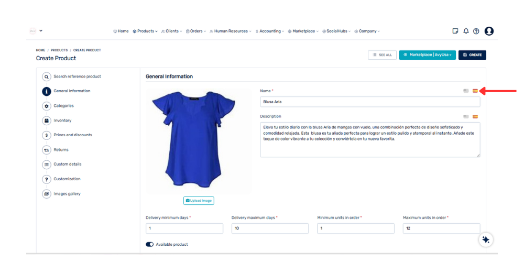This screenshot has height=262, width=524.
Task: Open the Products menu dropdown
Action: pos(145,31)
